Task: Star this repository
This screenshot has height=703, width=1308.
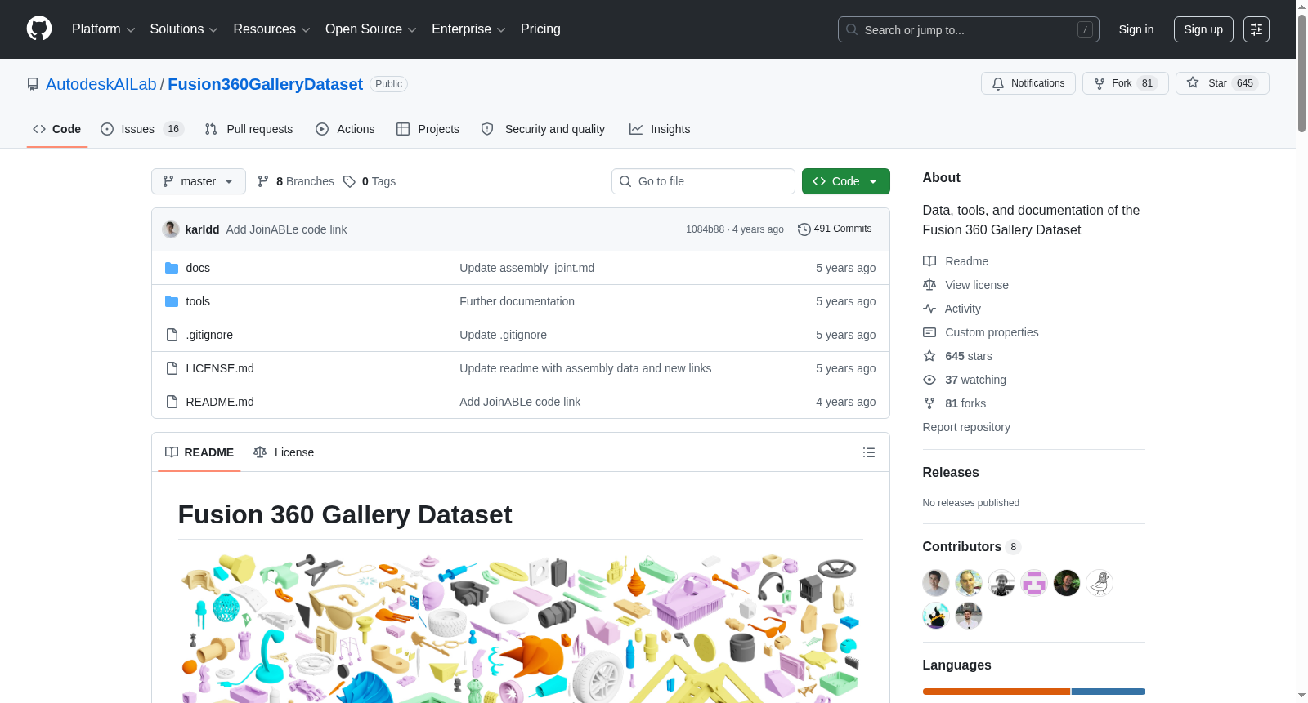Action: [x=1222, y=83]
